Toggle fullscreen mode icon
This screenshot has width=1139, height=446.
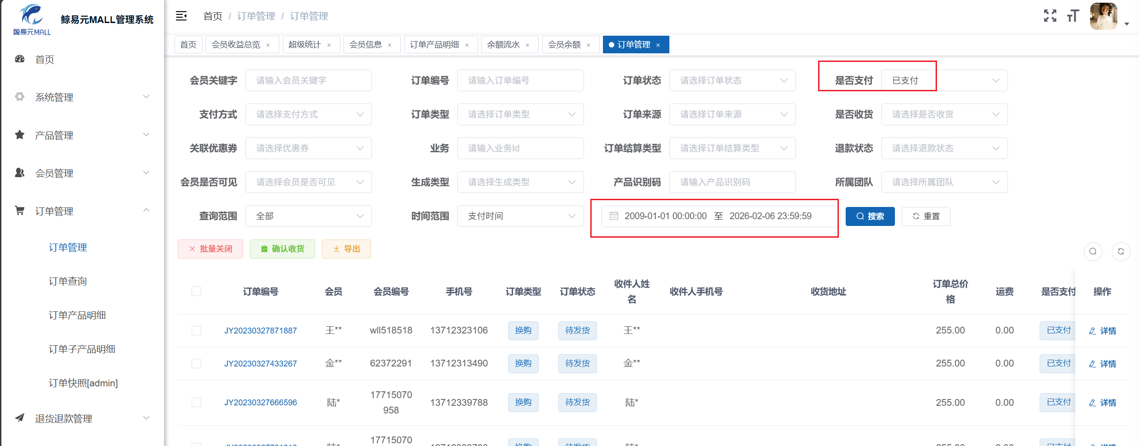tap(1050, 16)
